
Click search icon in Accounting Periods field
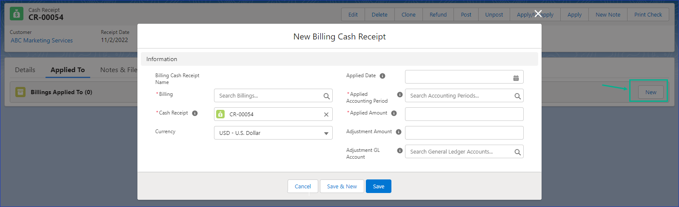tap(517, 96)
